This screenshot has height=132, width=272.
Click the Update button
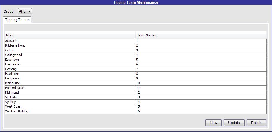tap(234, 123)
